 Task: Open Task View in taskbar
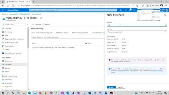(18, 93)
